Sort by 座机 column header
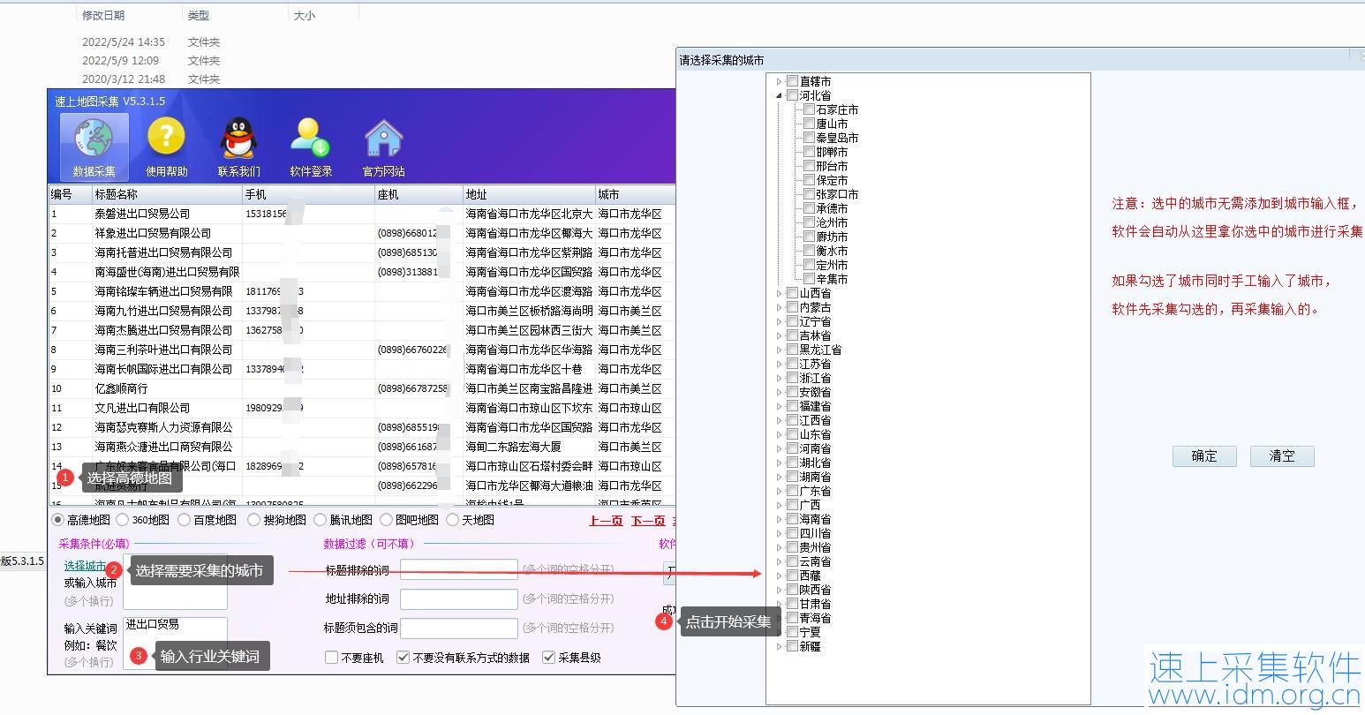 (419, 194)
